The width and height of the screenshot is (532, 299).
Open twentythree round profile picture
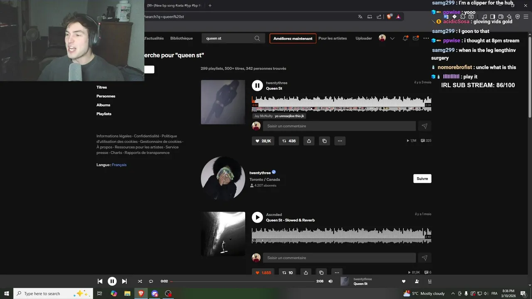pyautogui.click(x=223, y=179)
